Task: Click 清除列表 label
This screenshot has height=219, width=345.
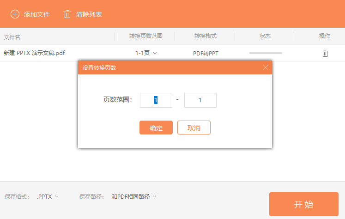Action: 89,14
